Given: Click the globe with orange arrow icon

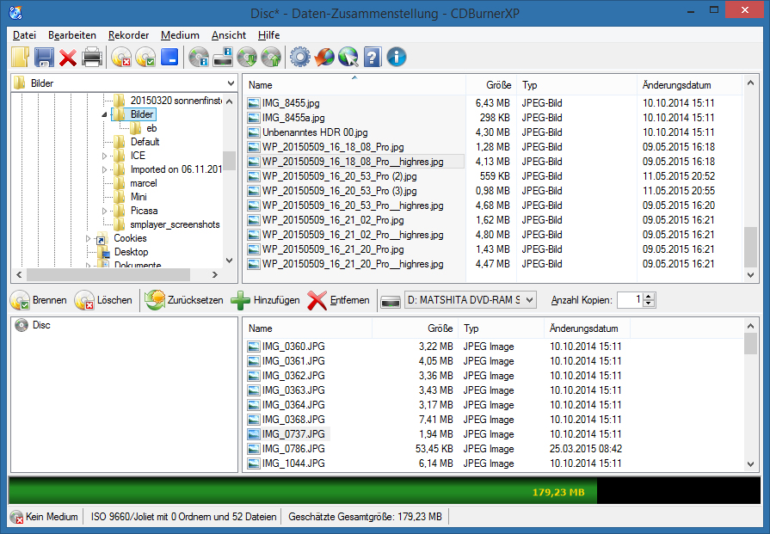Looking at the screenshot, I should (324, 57).
